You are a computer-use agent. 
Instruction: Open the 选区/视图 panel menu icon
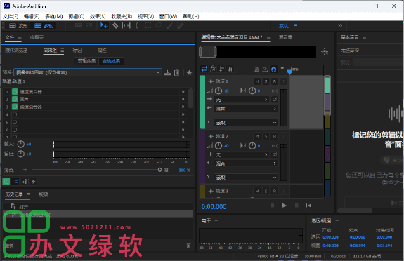(337, 221)
